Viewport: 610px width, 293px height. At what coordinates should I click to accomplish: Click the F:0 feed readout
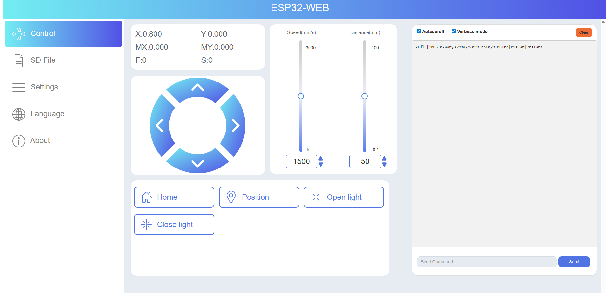141,60
